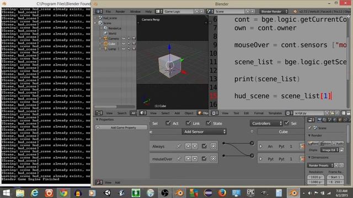Toggle the Link checkbox in sensors header
The image size is (353, 198).
[188, 123]
